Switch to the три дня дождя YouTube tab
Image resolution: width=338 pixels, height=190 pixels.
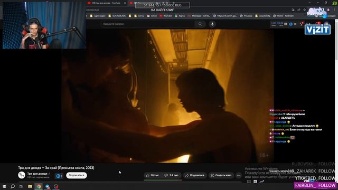coord(106,3)
